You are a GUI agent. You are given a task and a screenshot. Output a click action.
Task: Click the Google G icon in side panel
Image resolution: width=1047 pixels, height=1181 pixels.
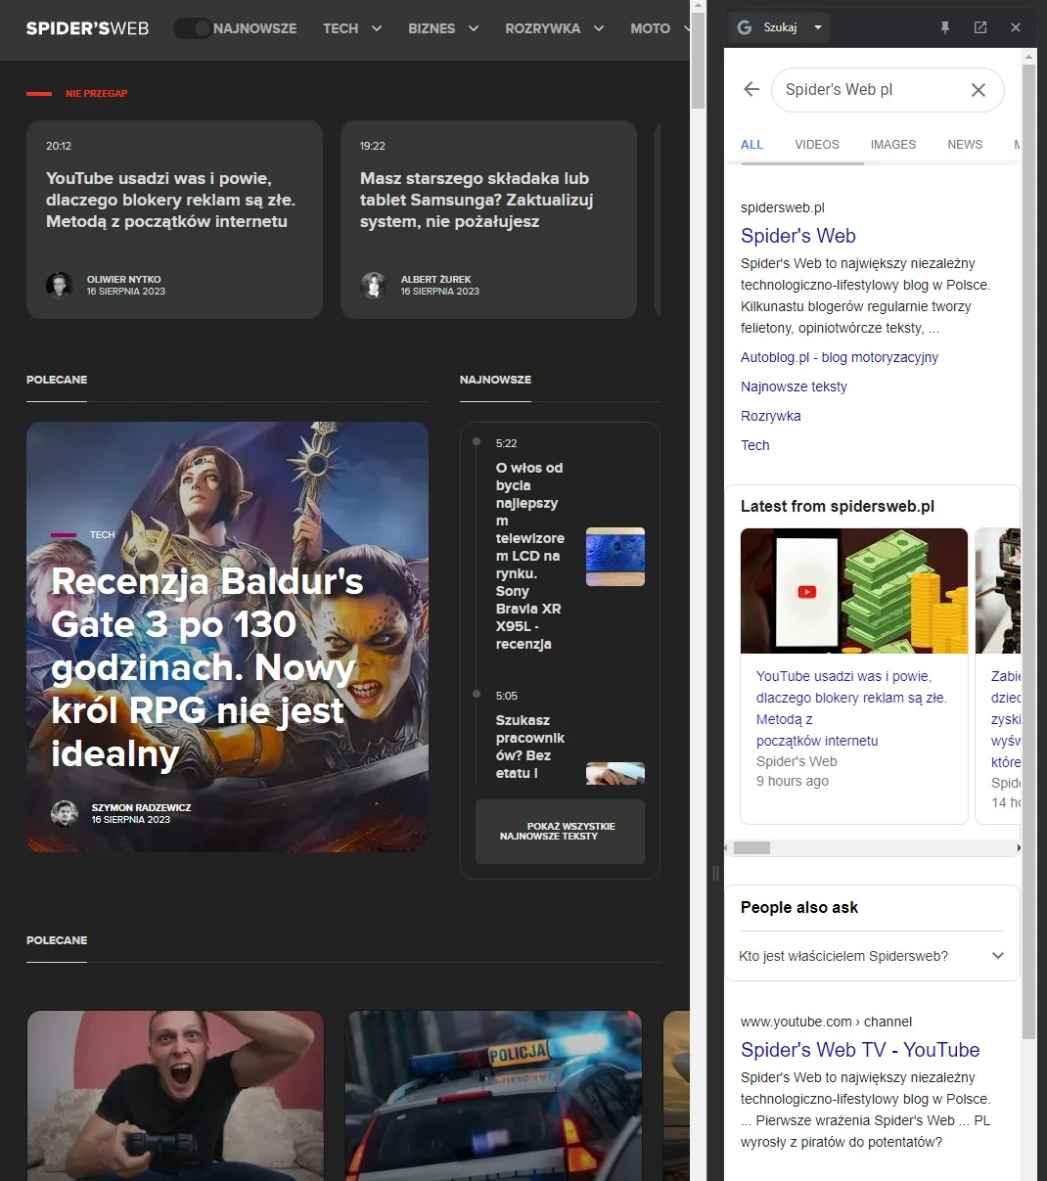pos(745,27)
